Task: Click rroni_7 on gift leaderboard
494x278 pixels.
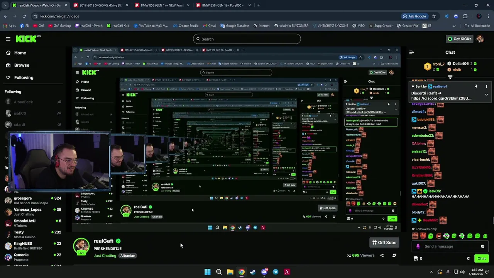Action: point(438,64)
